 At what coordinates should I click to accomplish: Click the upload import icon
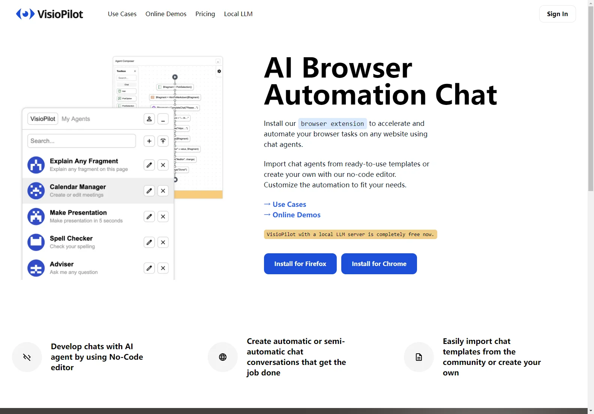pyautogui.click(x=163, y=141)
